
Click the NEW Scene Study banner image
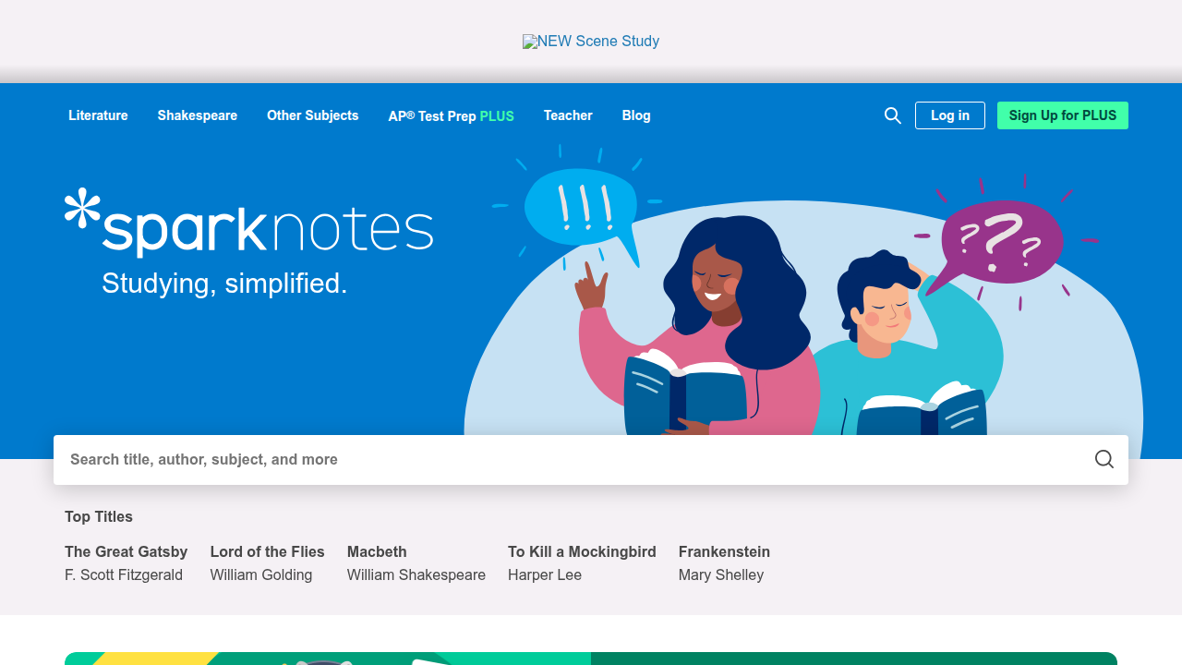point(591,42)
